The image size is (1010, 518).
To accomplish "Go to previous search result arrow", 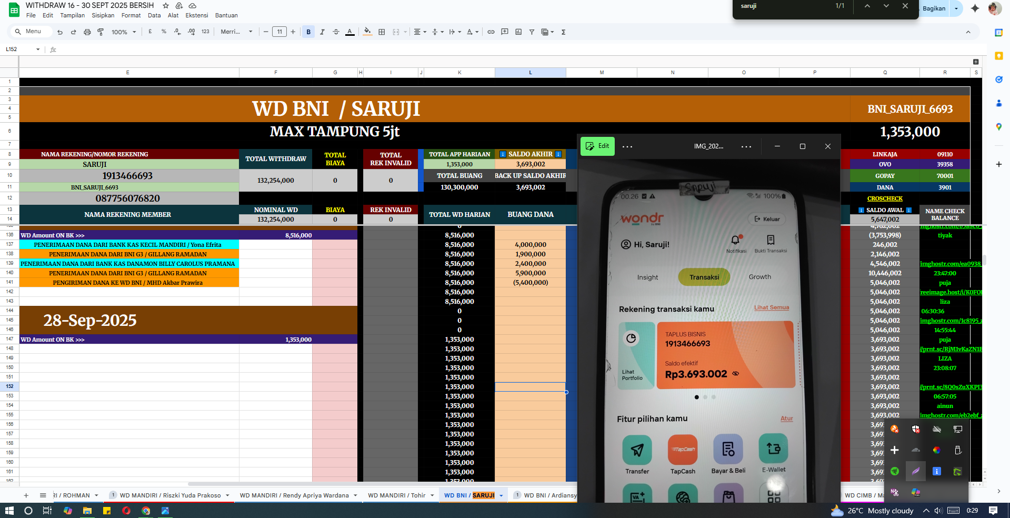I will [867, 6].
